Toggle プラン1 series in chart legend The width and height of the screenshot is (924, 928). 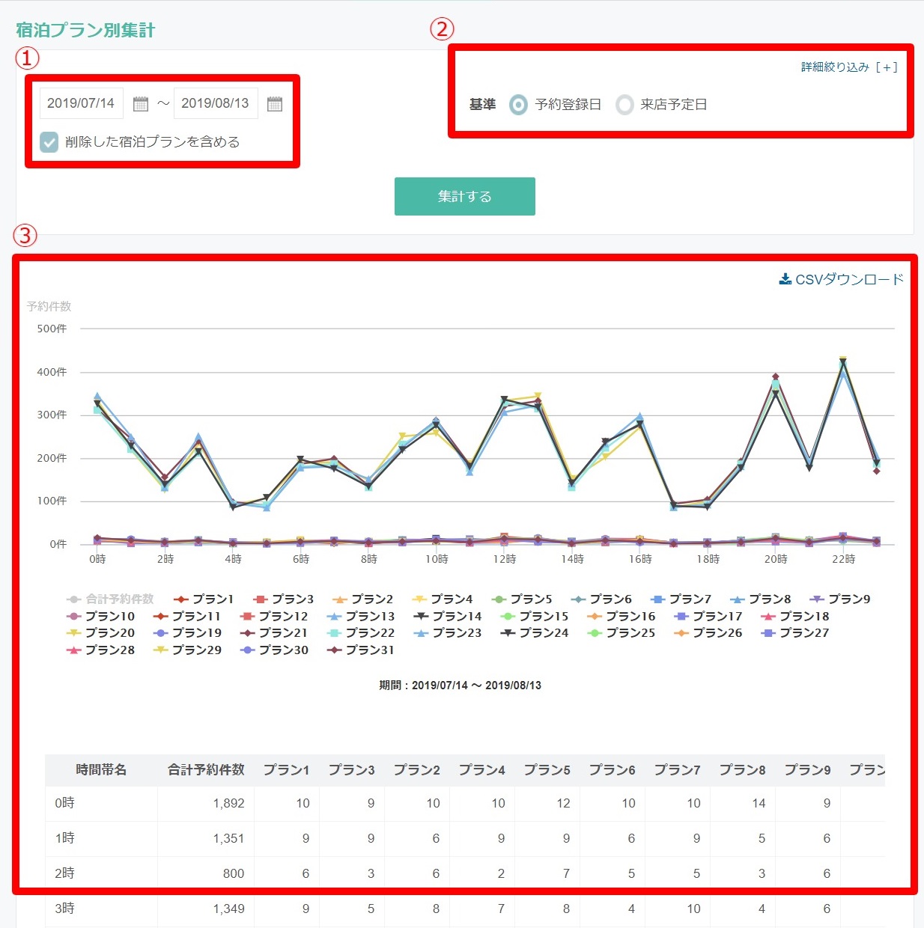[x=204, y=599]
